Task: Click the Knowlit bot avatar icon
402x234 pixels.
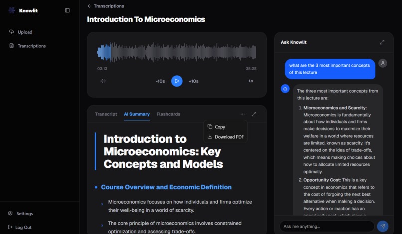Action: [x=285, y=89]
